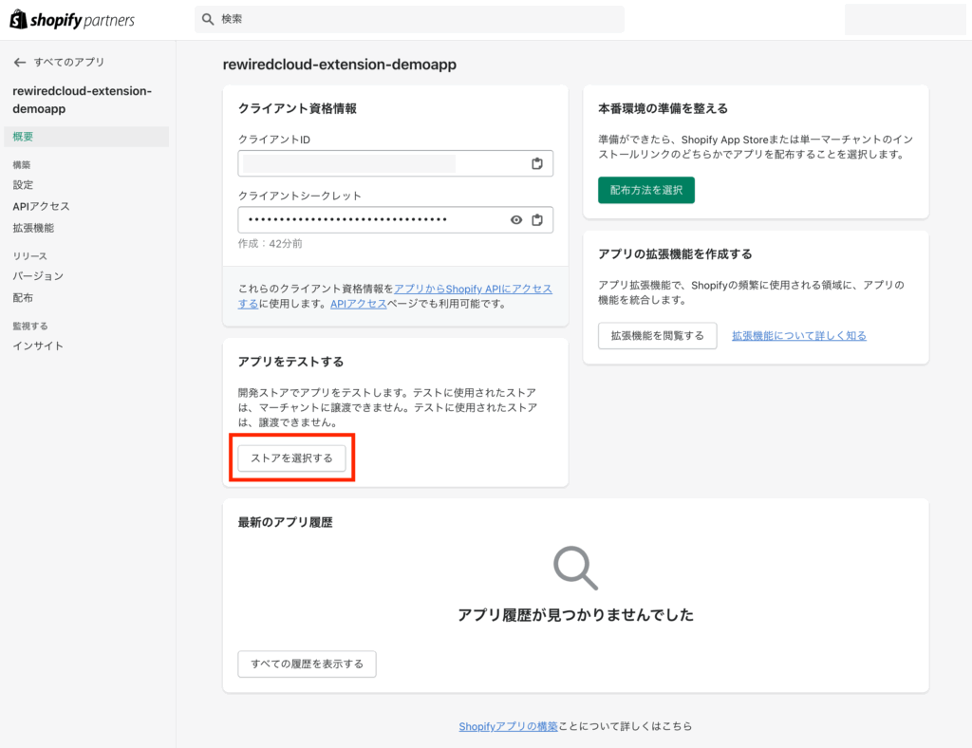
Task: Click the ストアを選択する button
Action: coord(291,458)
